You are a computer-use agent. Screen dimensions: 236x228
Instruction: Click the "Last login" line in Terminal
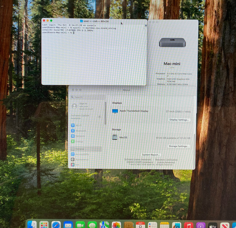(69, 25)
